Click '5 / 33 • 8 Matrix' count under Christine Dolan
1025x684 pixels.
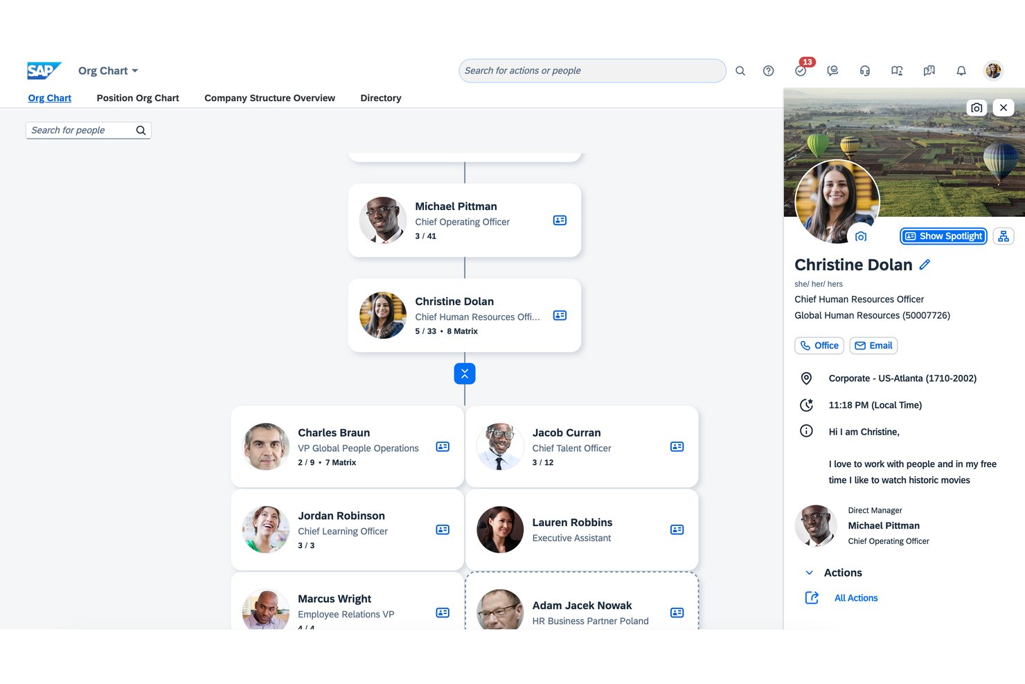click(x=447, y=331)
